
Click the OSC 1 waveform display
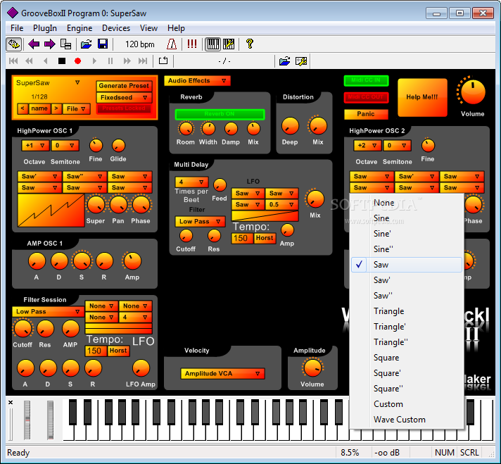pos(51,211)
